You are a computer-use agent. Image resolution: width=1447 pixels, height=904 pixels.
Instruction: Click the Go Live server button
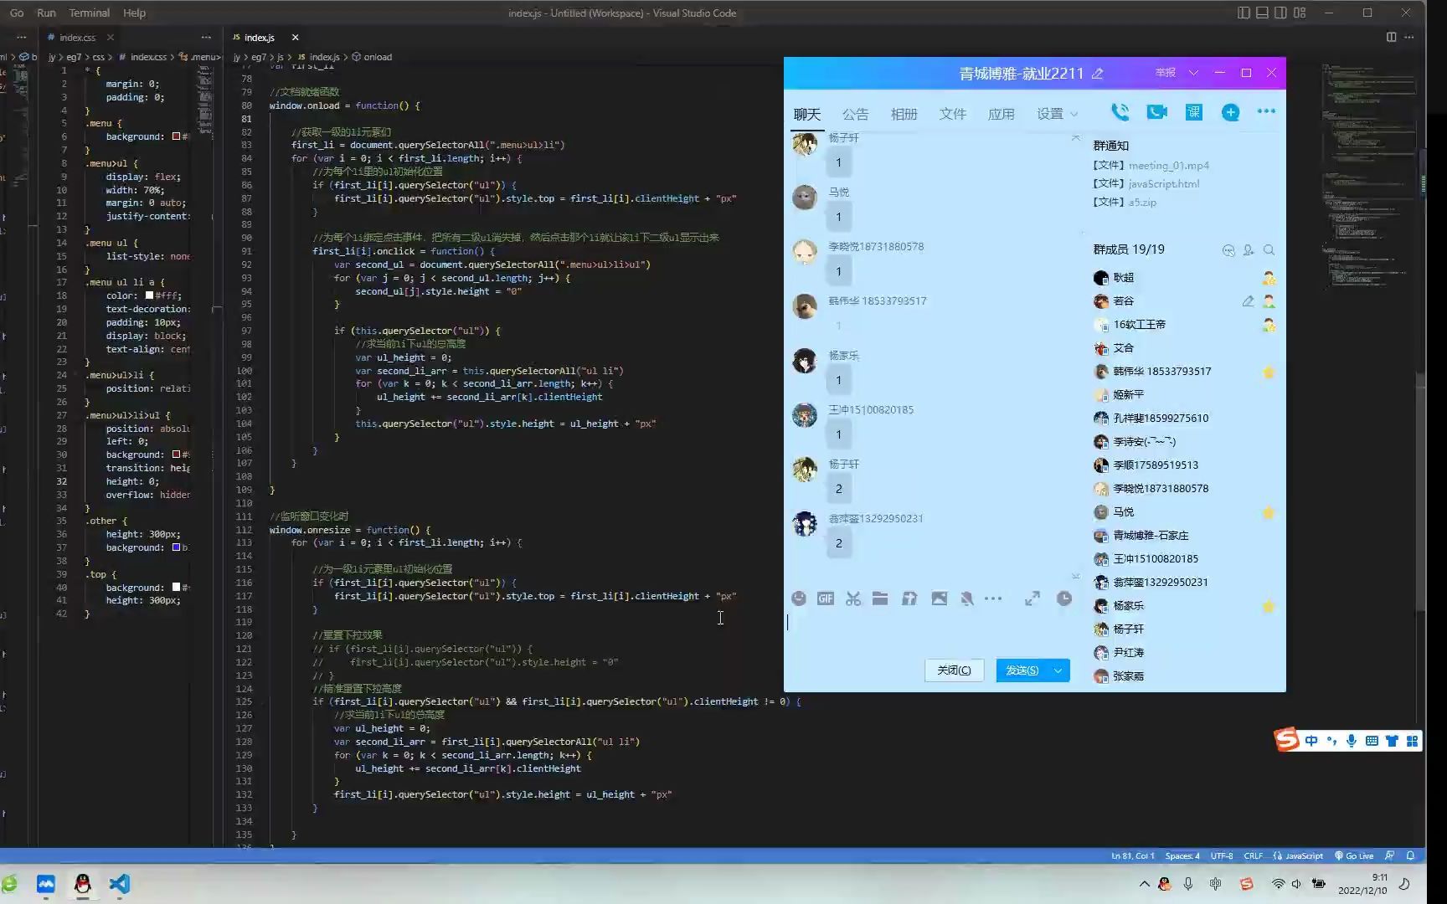coord(1354,855)
